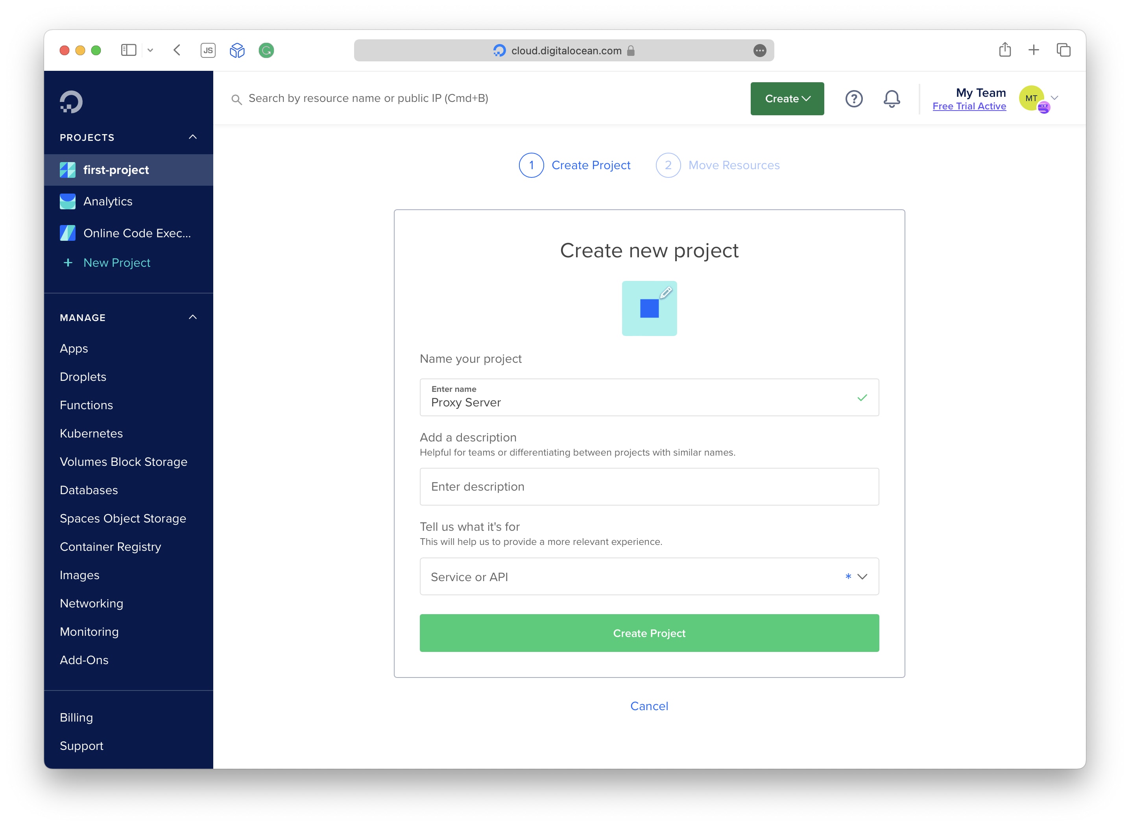Click the first-project icon
The image size is (1130, 827).
pyautogui.click(x=68, y=170)
